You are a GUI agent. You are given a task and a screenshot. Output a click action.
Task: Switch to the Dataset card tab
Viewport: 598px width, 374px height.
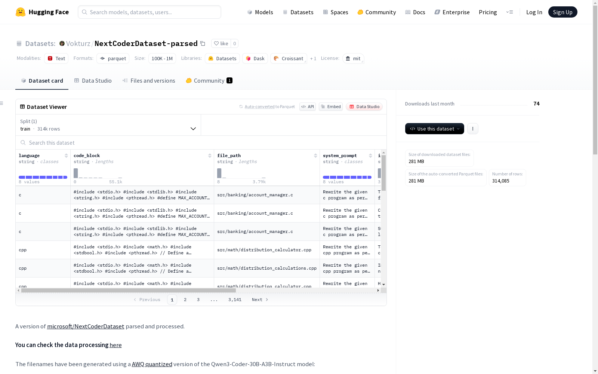(42, 80)
